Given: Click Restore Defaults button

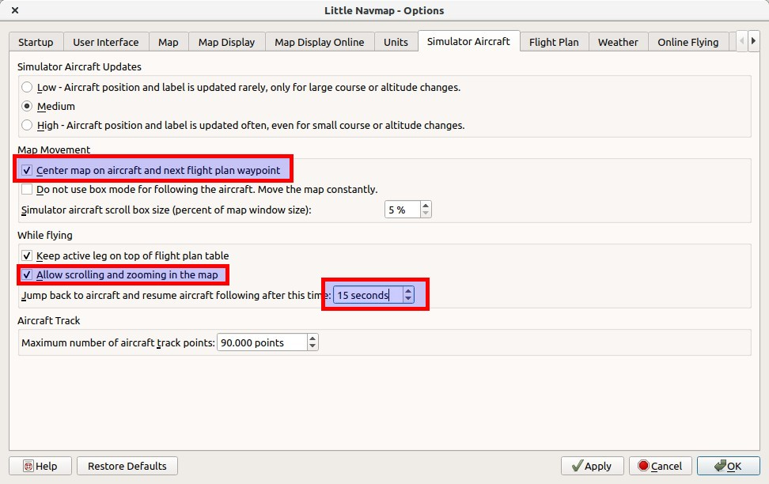Looking at the screenshot, I should (x=127, y=466).
